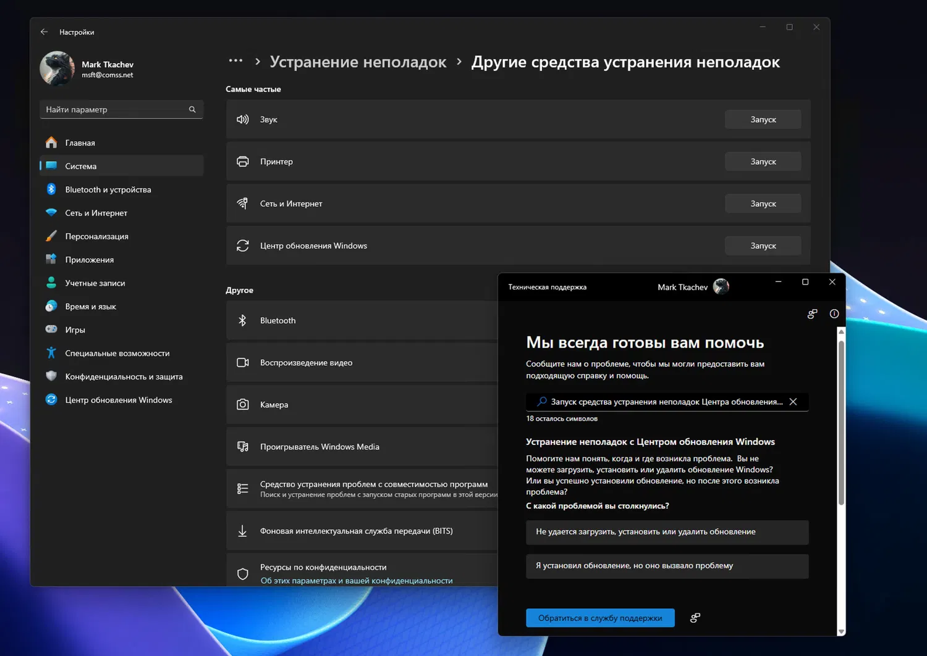Image resolution: width=927 pixels, height=656 pixels.
Task: Minimize the Настройки window
Action: 763,27
